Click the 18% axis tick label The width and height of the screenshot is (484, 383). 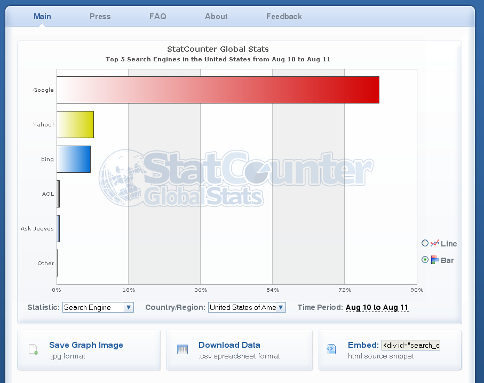(x=129, y=290)
